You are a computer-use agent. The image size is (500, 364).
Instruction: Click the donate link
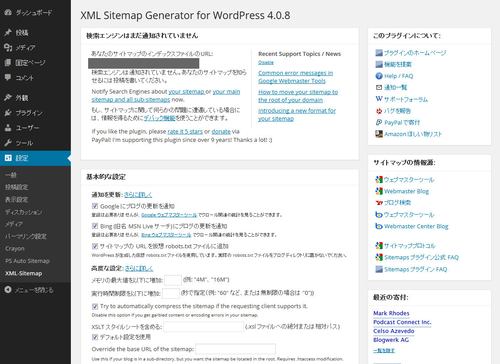coord(221,132)
